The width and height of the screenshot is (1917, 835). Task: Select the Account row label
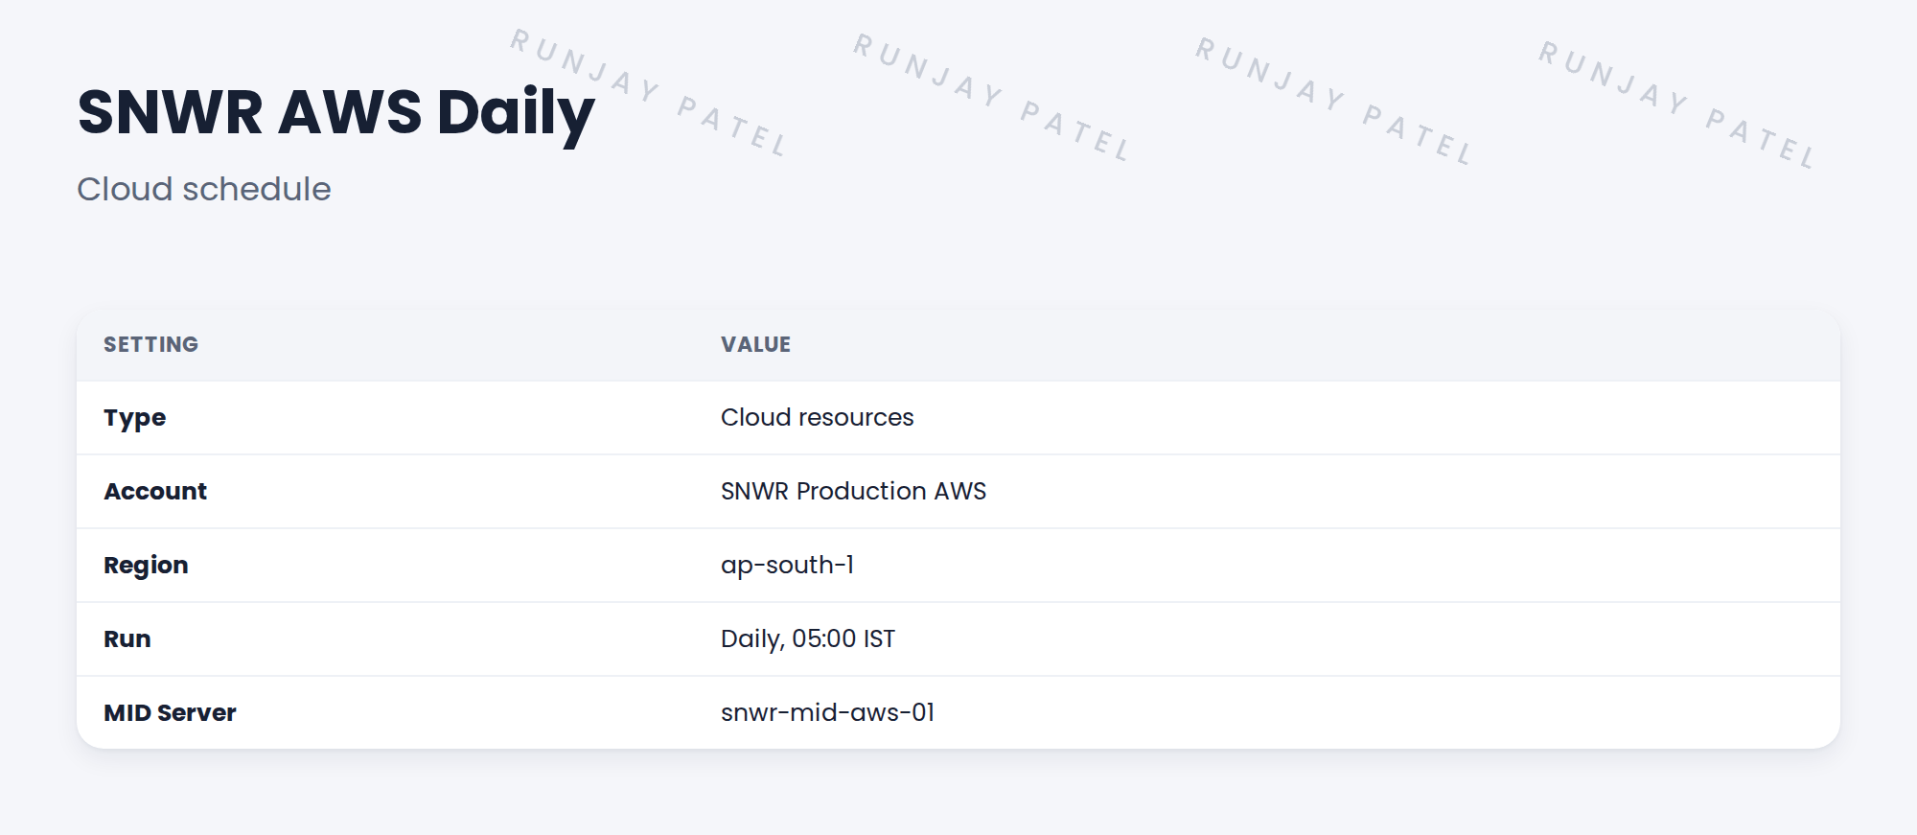(x=155, y=491)
